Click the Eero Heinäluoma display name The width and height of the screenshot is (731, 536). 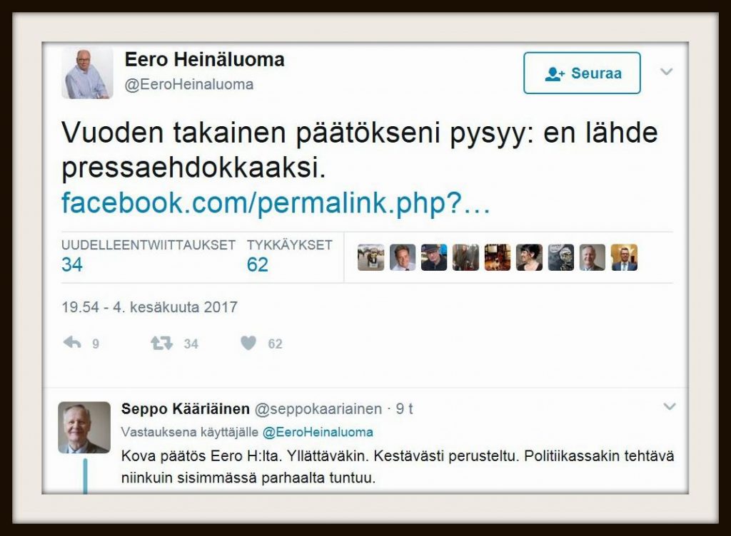[x=205, y=60]
